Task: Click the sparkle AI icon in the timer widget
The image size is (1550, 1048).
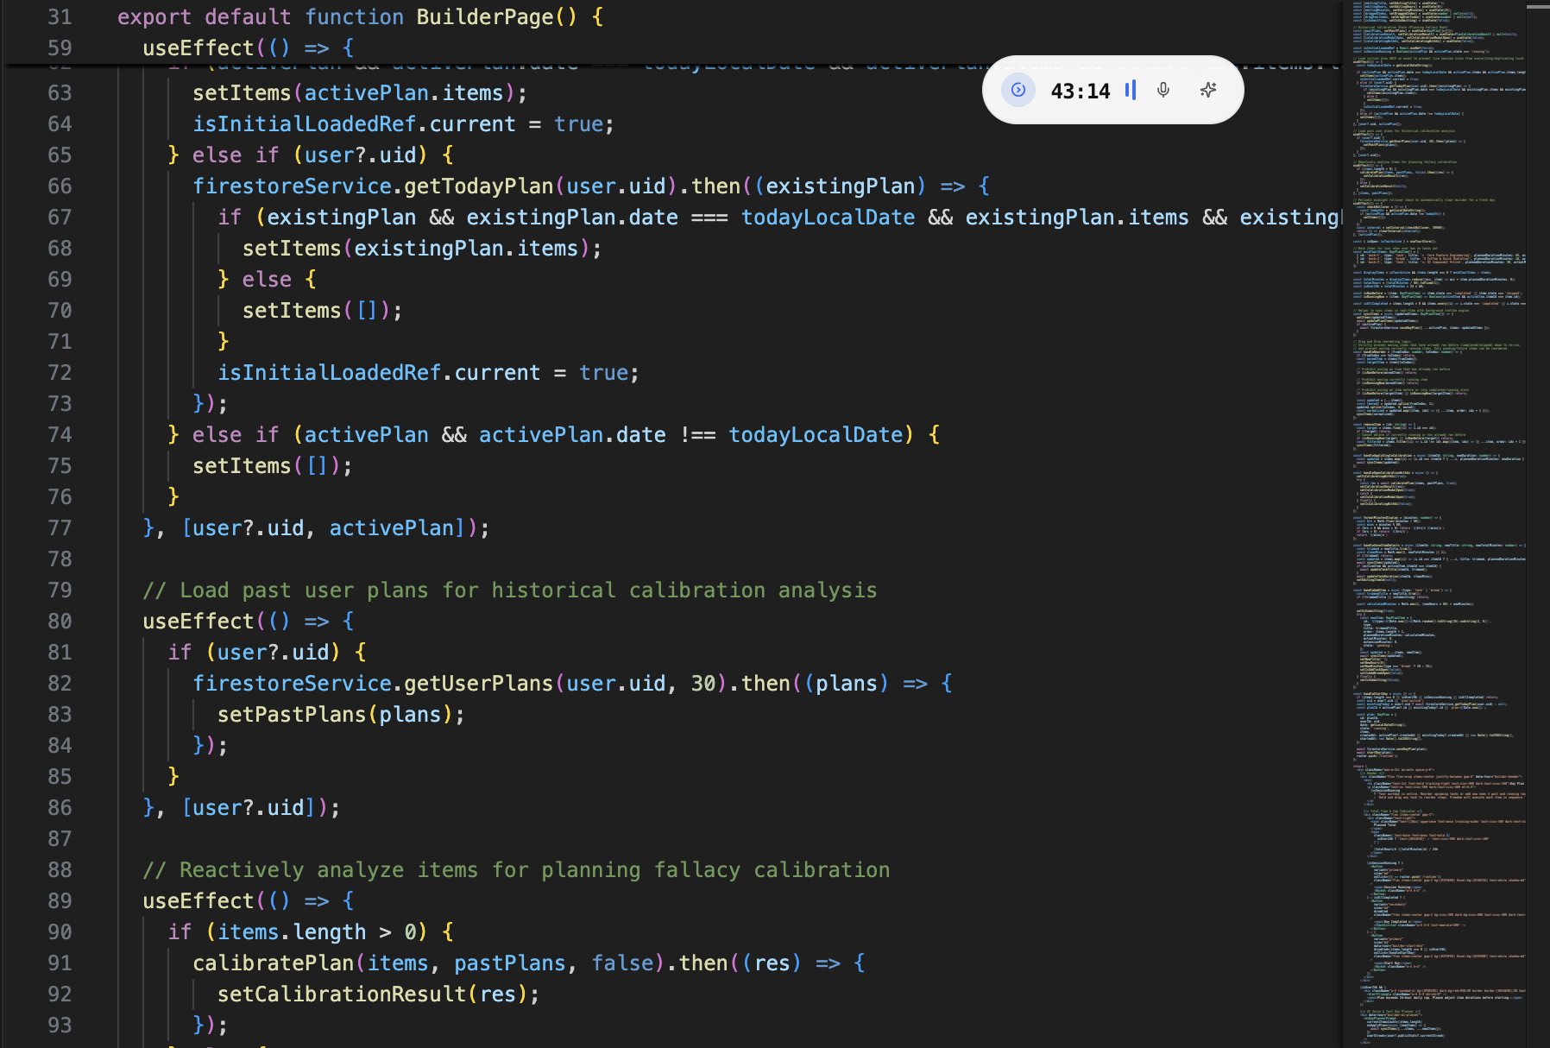Action: [1208, 90]
